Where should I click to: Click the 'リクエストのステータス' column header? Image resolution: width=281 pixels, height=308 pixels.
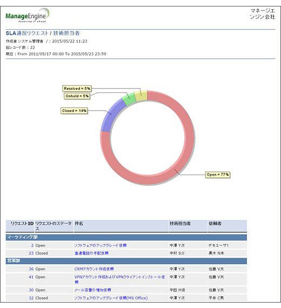[53, 226]
